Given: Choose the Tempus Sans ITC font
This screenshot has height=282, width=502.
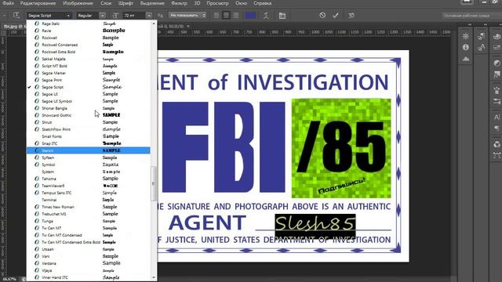Looking at the screenshot, I should click(x=89, y=193).
